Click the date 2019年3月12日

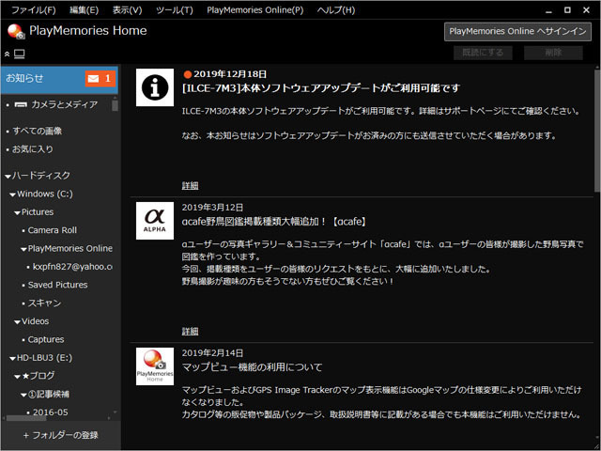[212, 208]
